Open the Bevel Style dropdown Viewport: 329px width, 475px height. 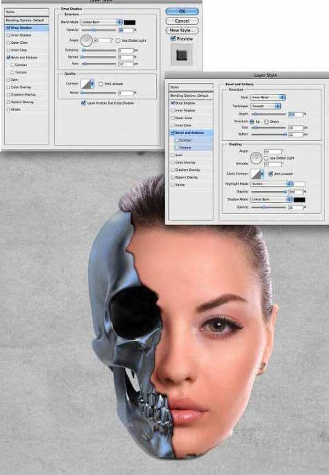tap(268, 98)
